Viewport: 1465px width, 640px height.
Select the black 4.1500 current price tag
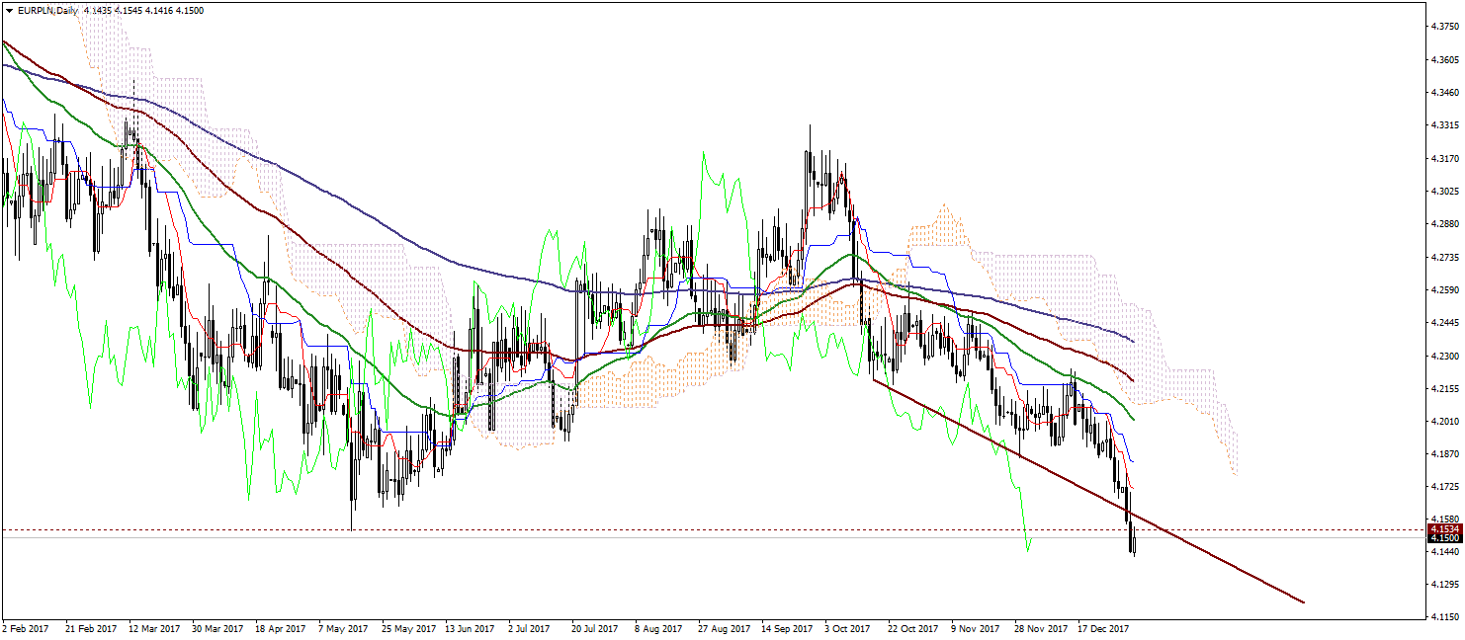pyautogui.click(x=1445, y=538)
